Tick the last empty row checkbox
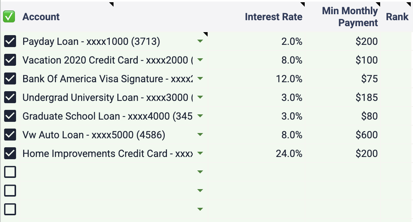Viewport: 413px width, 222px height. (10, 209)
